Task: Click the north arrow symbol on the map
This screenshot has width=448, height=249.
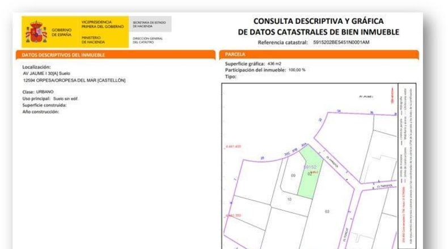Action: 392,96
